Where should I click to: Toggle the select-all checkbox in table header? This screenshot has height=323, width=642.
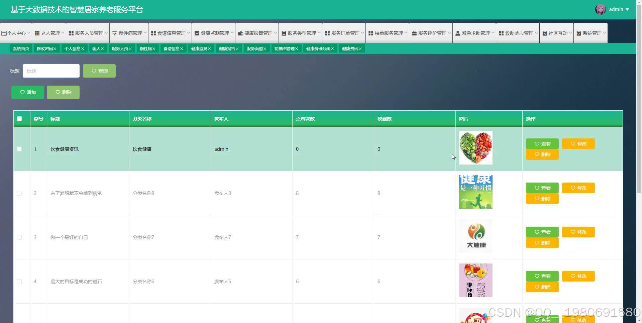coord(19,119)
